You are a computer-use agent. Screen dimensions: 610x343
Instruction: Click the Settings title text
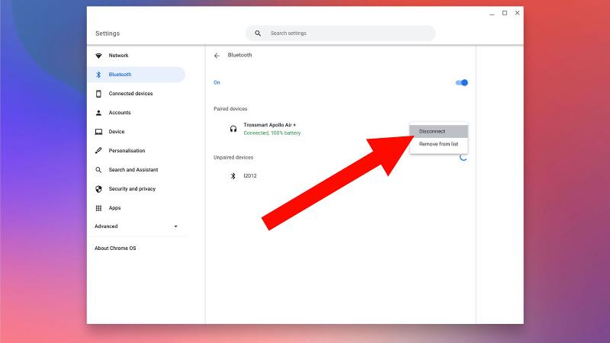coord(108,34)
